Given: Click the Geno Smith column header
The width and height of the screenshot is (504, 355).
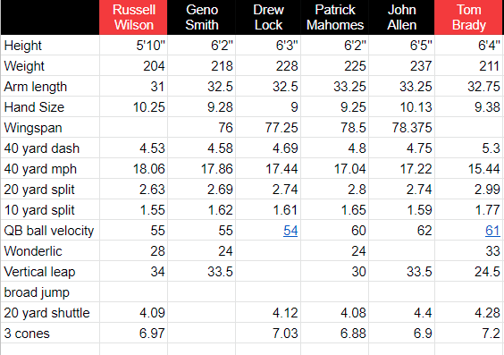Looking at the screenshot, I should click(x=202, y=17).
